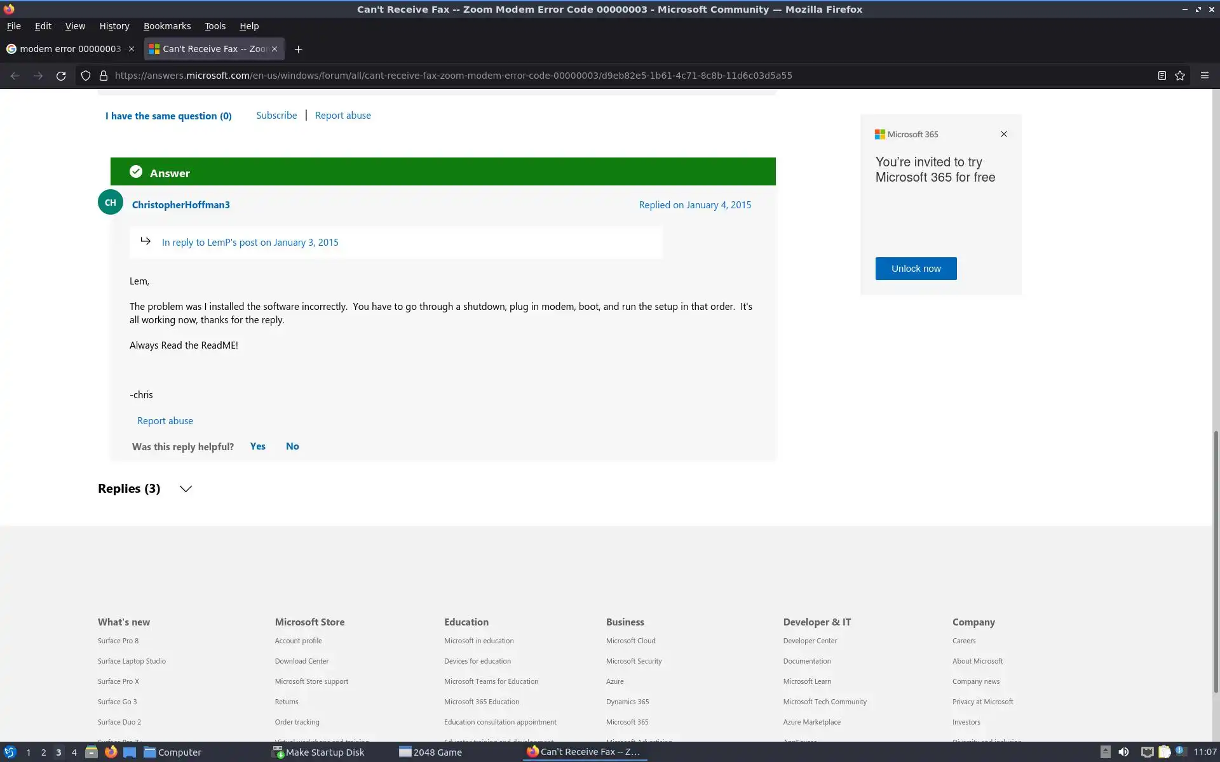Image resolution: width=1220 pixels, height=762 pixels.
Task: Mark the reply as not helpful with No
Action: [x=292, y=446]
